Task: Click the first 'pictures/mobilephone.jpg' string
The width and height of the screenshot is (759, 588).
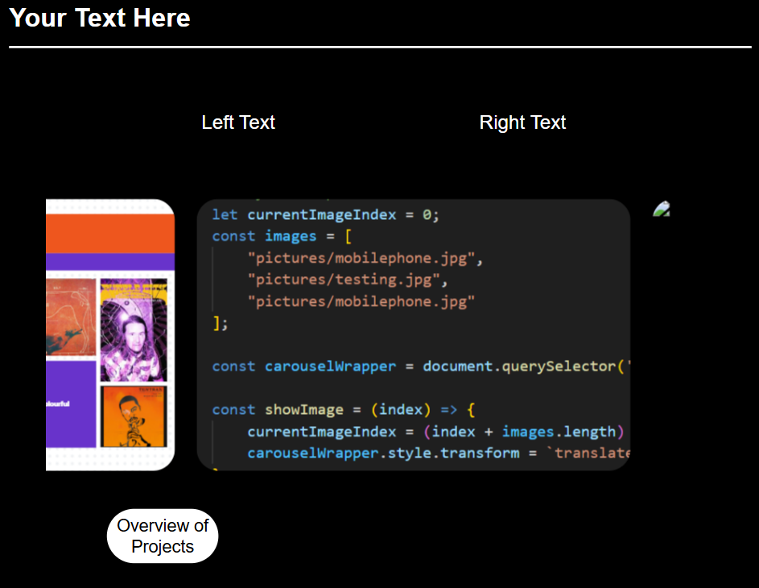Action: click(x=365, y=259)
